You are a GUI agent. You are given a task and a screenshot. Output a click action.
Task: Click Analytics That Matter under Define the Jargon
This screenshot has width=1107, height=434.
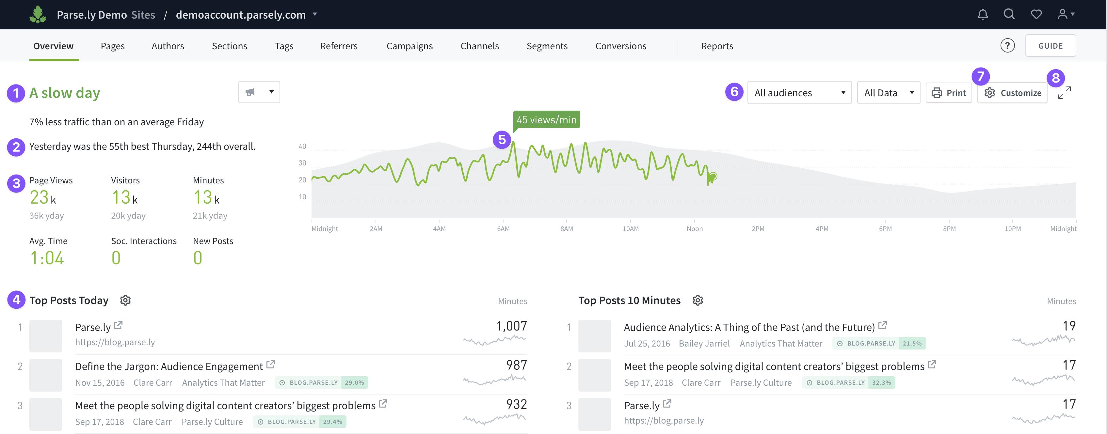pos(223,382)
